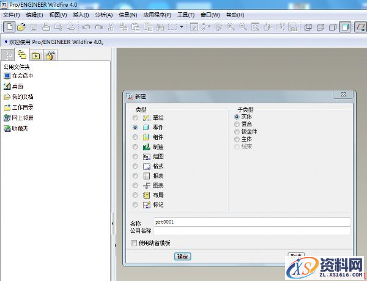367x281 pixels.
Task: Select the Shading display icon
Action: pyautogui.click(x=345, y=27)
